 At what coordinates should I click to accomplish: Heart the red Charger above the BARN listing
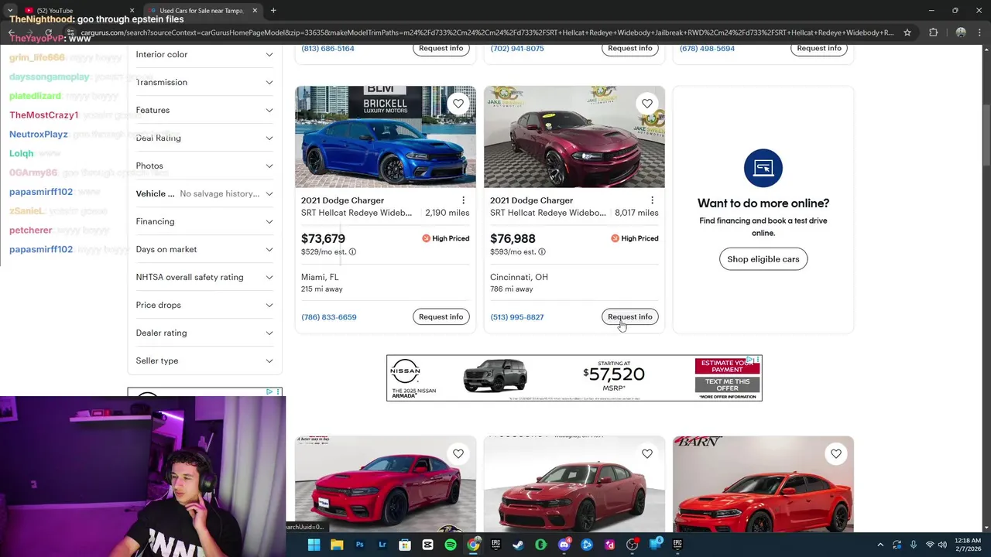[836, 453]
